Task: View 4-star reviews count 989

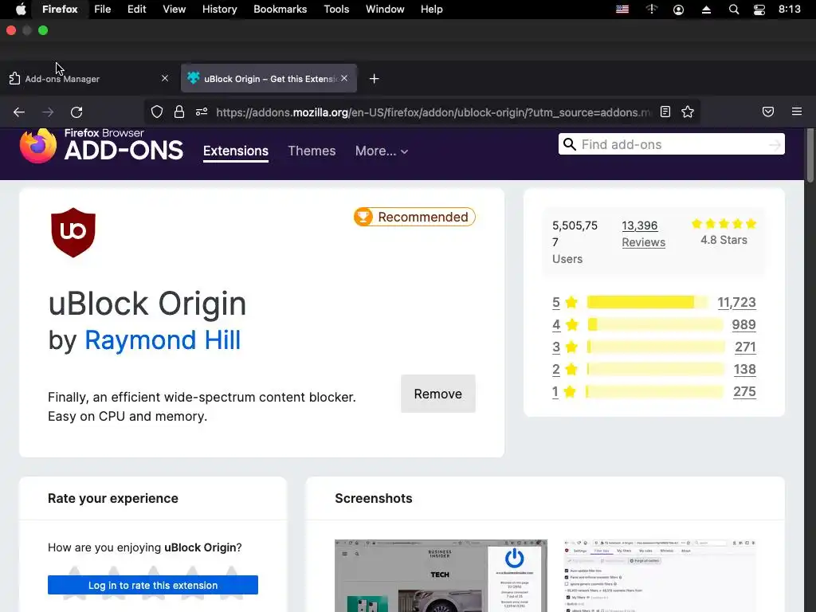Action: coord(743,325)
